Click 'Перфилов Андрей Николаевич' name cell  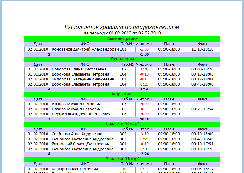(x=85, y=114)
